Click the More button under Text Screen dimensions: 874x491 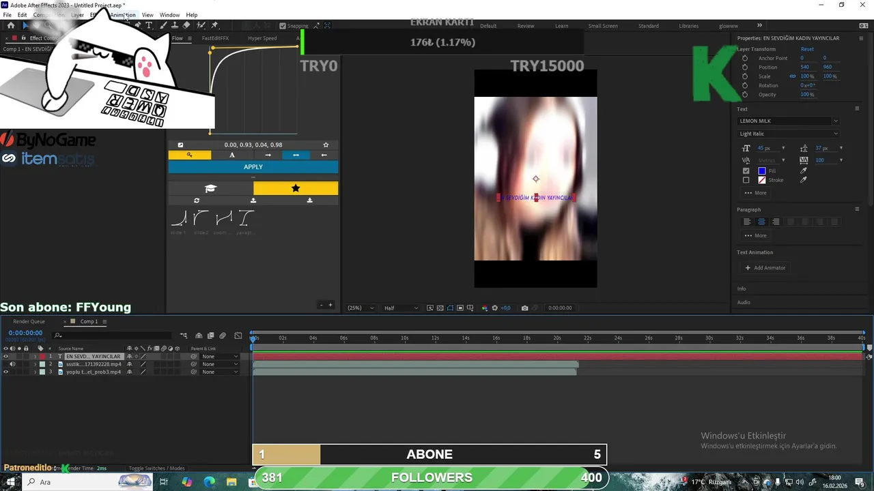pos(755,193)
